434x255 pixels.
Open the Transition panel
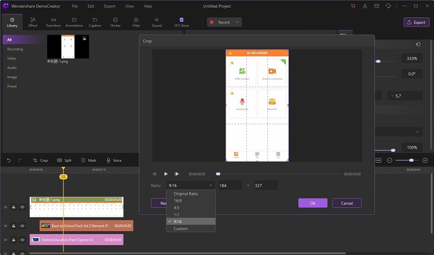(x=53, y=22)
